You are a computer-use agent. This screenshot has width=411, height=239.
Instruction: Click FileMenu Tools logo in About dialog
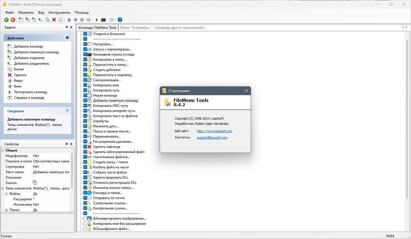tap(167, 102)
